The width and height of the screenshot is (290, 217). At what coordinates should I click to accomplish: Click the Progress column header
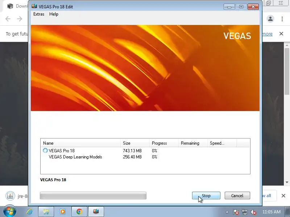click(164, 143)
